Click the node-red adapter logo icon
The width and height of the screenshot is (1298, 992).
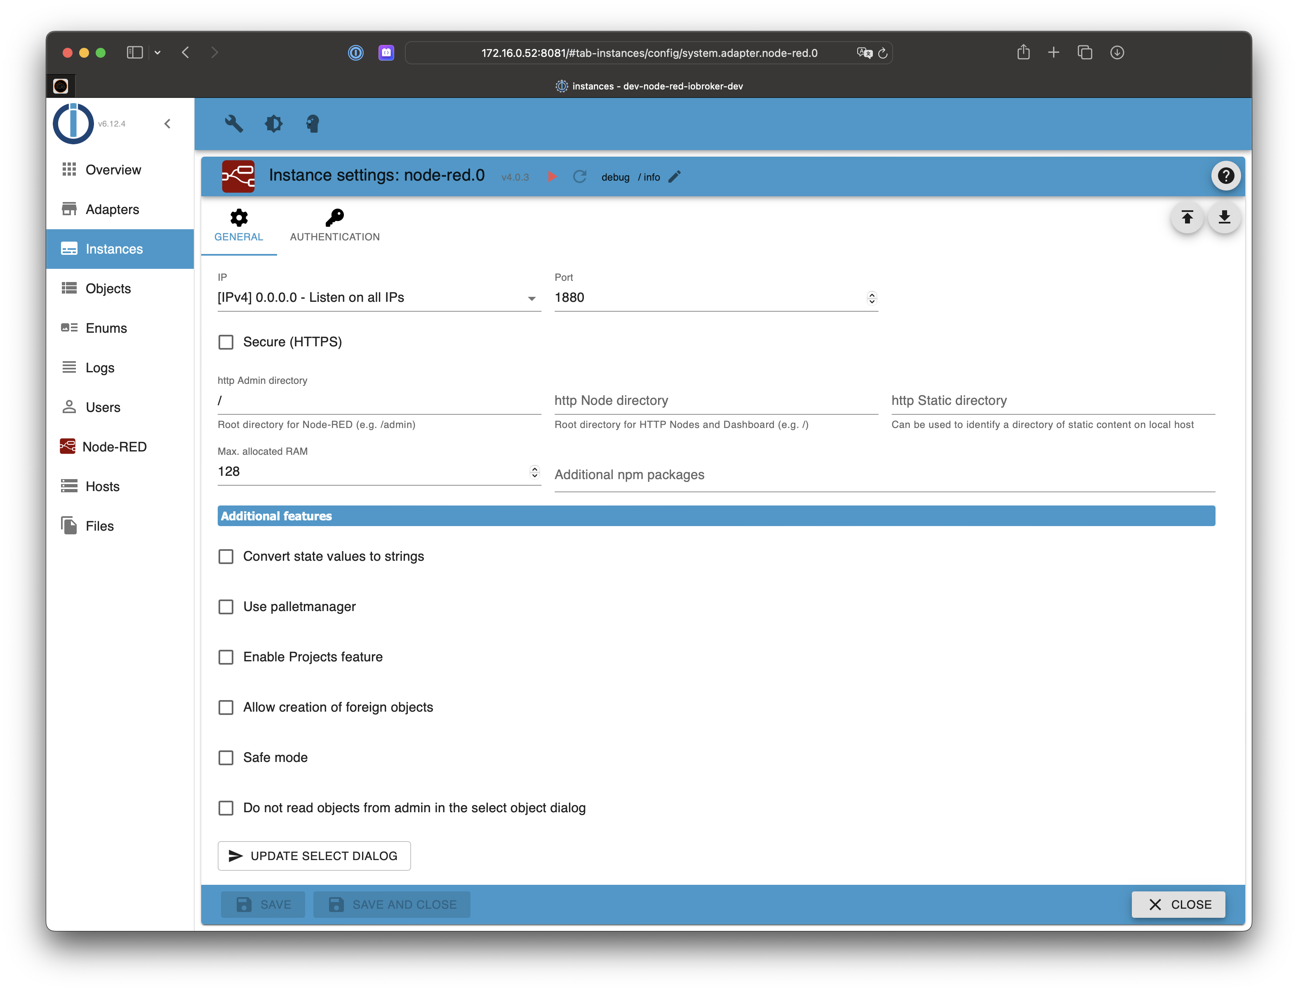coord(238,176)
